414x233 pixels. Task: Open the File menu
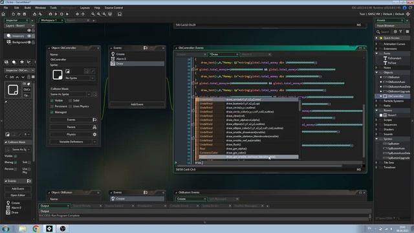click(x=6, y=8)
